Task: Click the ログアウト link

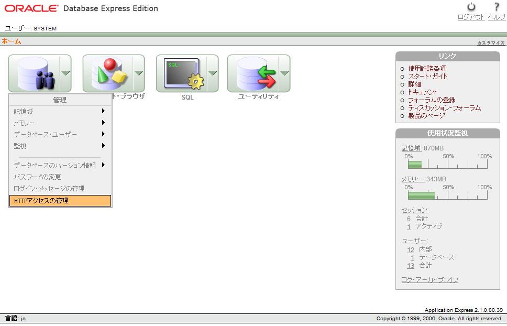Action: coord(471,17)
